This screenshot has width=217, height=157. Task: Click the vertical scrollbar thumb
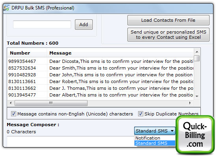(197, 58)
